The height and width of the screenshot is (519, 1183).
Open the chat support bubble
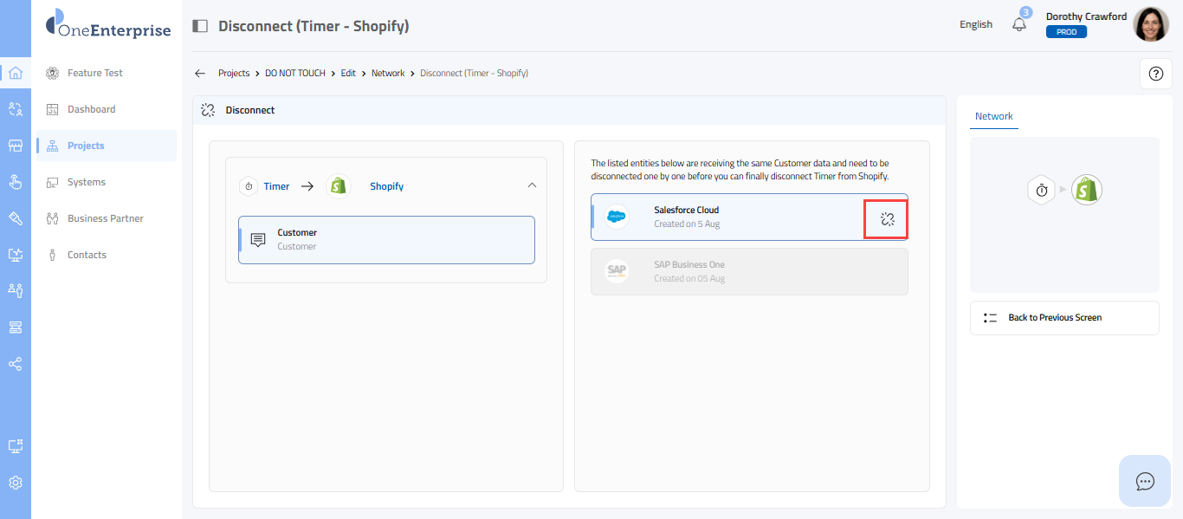click(1145, 481)
